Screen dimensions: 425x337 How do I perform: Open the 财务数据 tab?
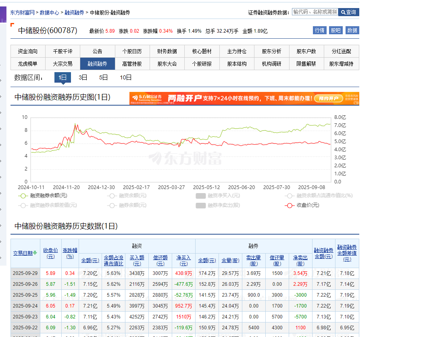click(x=167, y=51)
